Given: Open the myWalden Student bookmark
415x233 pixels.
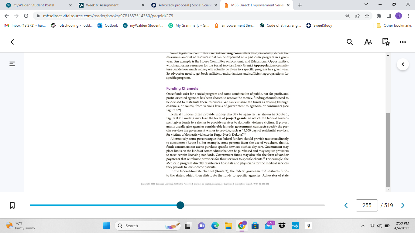Looking at the screenshot, I should [143, 25].
